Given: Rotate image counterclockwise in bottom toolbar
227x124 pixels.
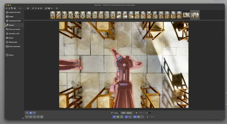Looking at the screenshot, I should pos(27,113).
